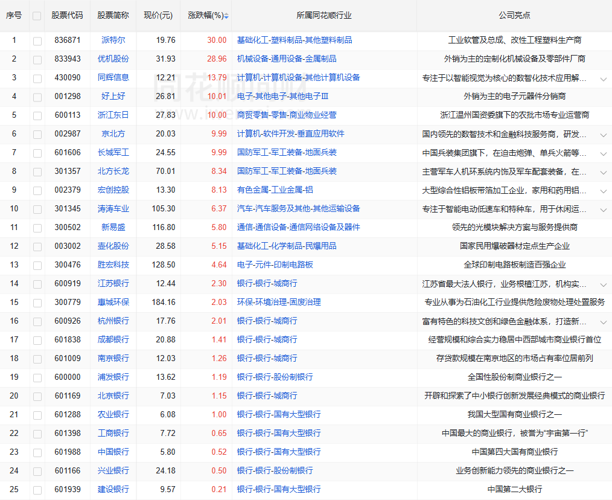Click the change value 13.79
This screenshot has width=612, height=500.
(x=217, y=77)
